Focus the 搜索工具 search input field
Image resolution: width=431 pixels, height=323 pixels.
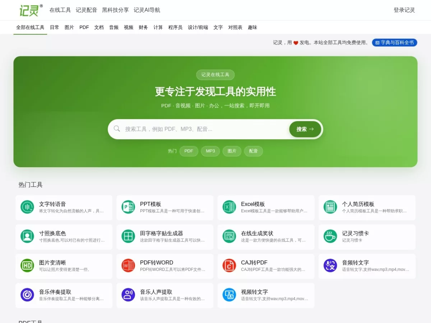(x=205, y=129)
